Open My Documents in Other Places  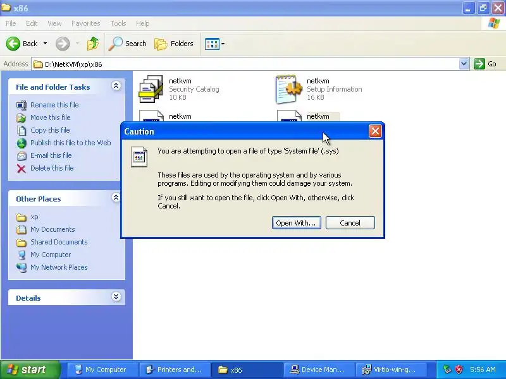(x=52, y=229)
